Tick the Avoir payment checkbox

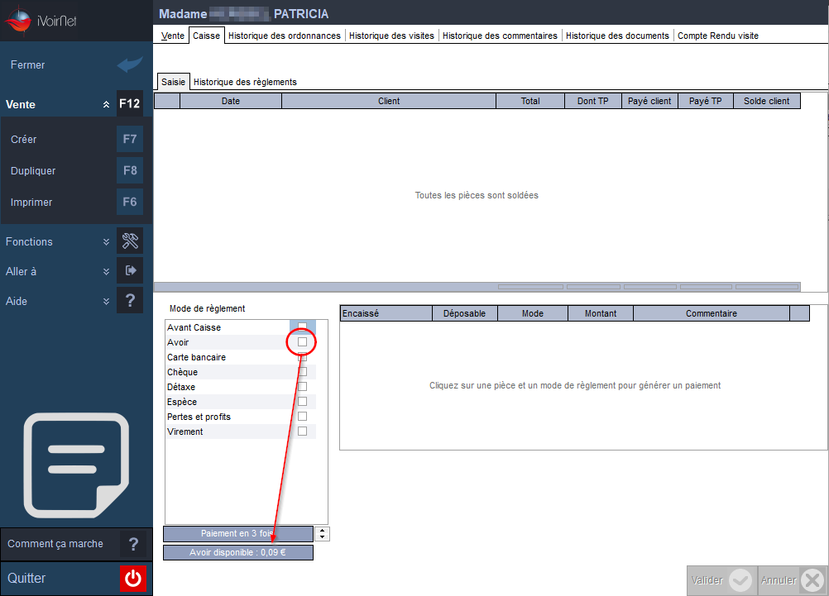pyautogui.click(x=303, y=342)
